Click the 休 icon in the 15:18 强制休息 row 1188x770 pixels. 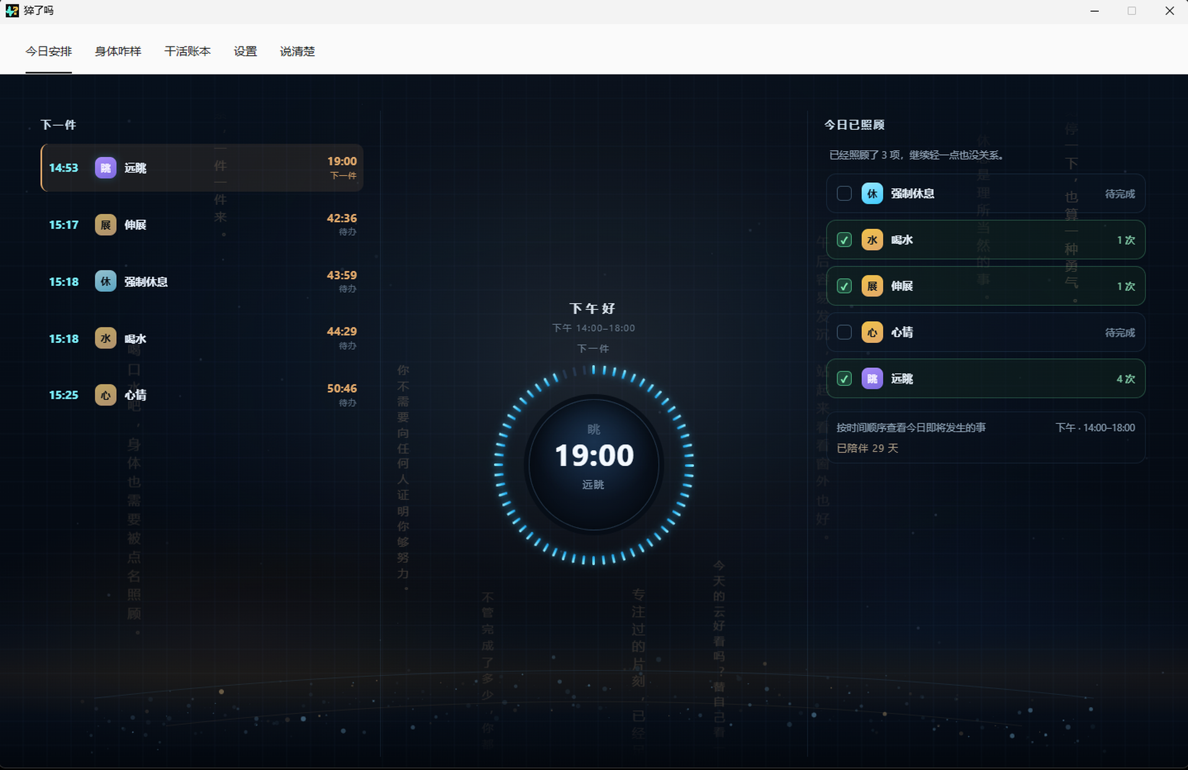pyautogui.click(x=105, y=282)
